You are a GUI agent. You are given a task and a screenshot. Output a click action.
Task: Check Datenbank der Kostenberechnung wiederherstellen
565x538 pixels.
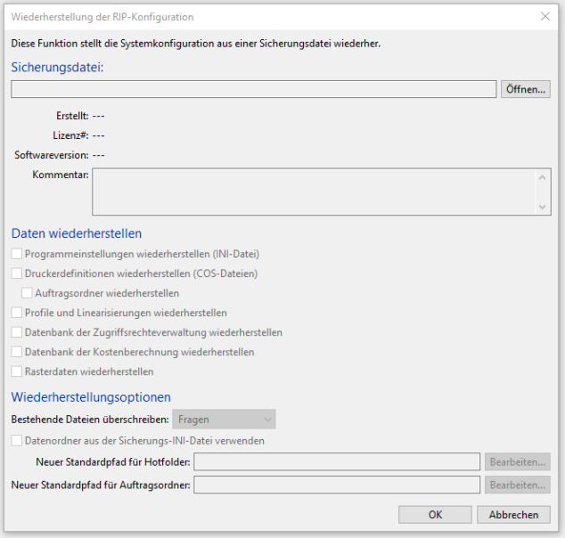pos(17,352)
